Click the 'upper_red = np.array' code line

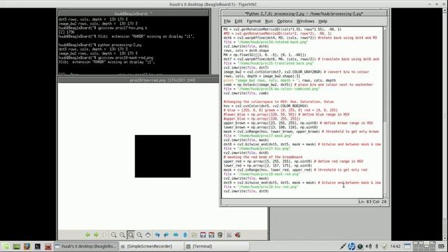293,161
